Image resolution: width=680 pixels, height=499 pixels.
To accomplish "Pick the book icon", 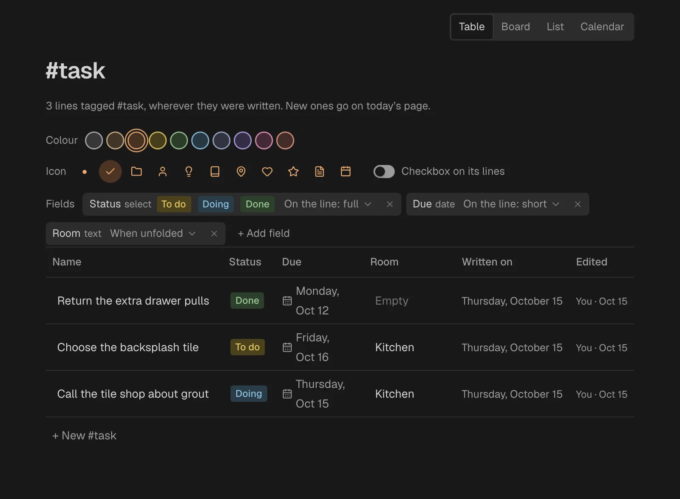I will [215, 172].
